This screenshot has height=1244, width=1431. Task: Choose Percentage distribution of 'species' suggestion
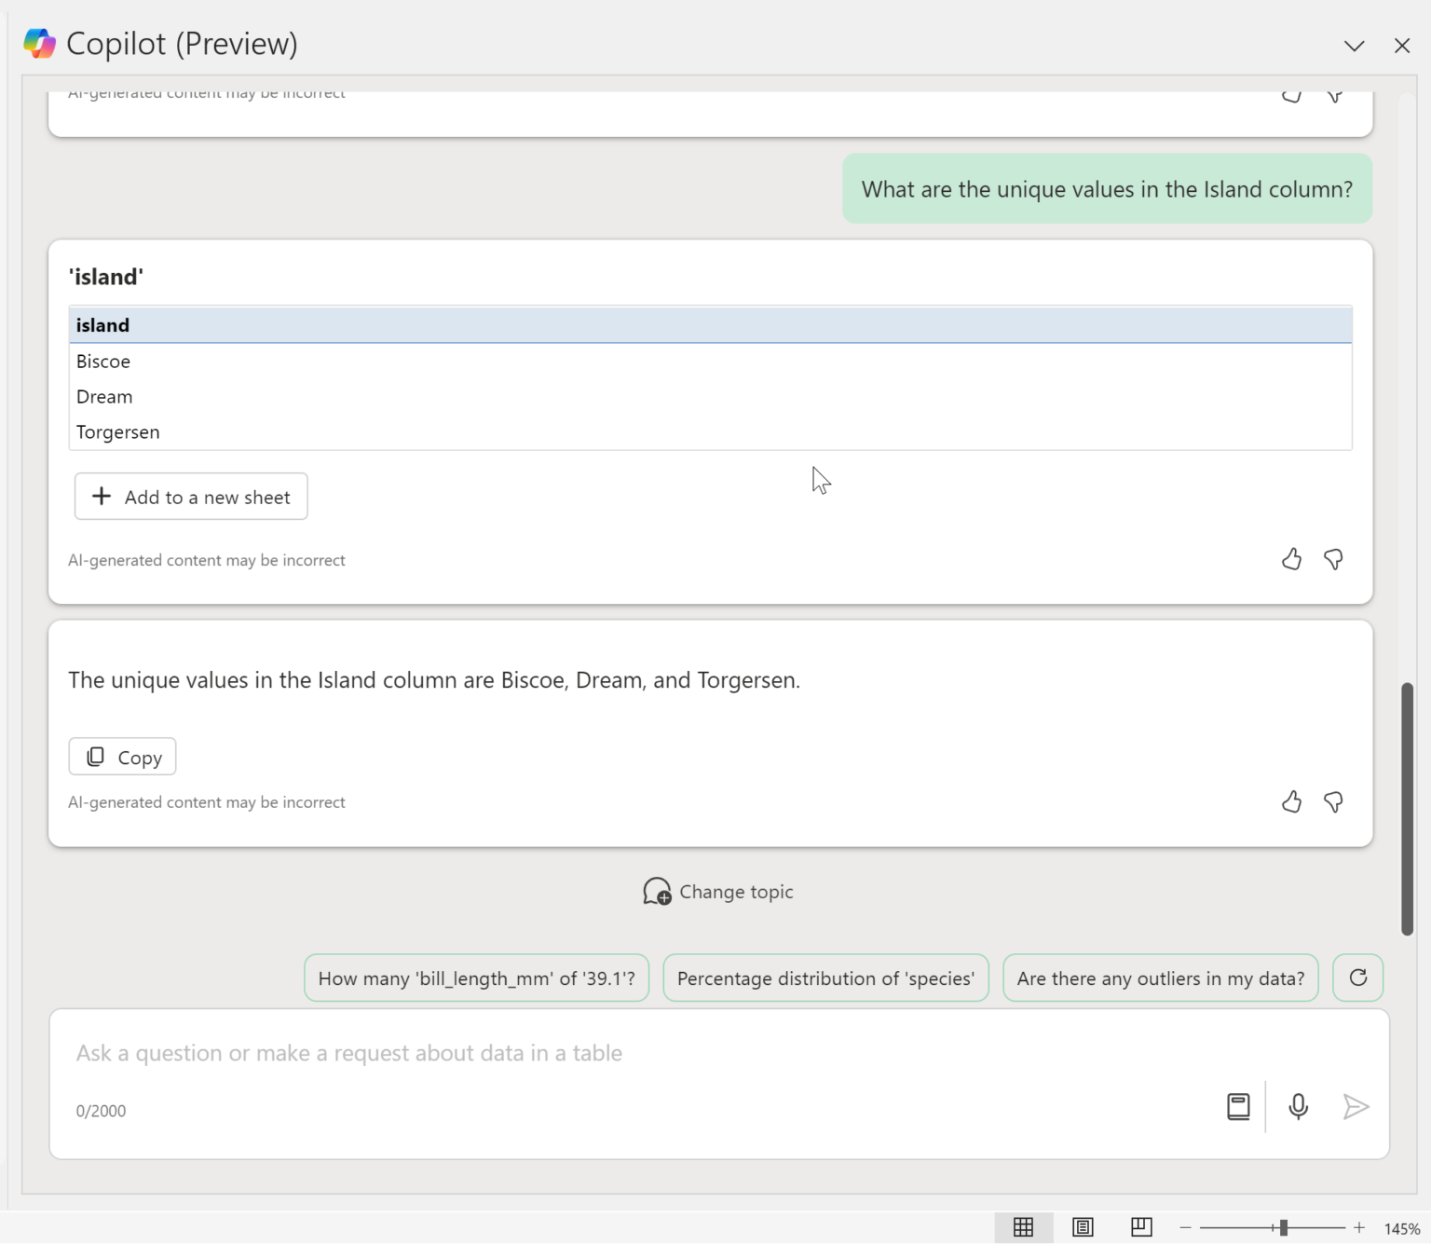click(x=825, y=977)
